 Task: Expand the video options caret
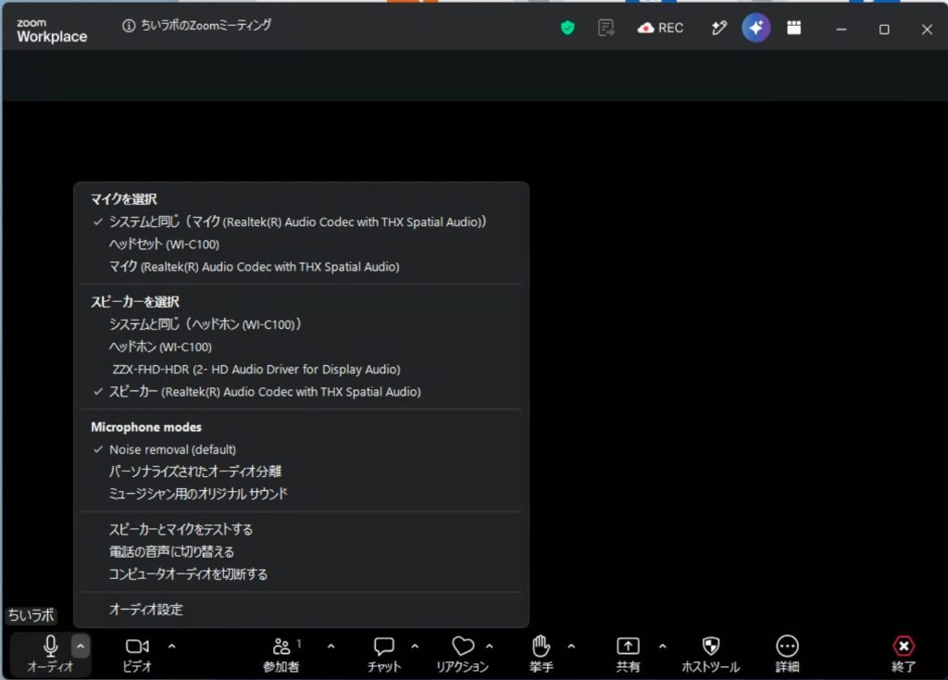click(x=171, y=646)
